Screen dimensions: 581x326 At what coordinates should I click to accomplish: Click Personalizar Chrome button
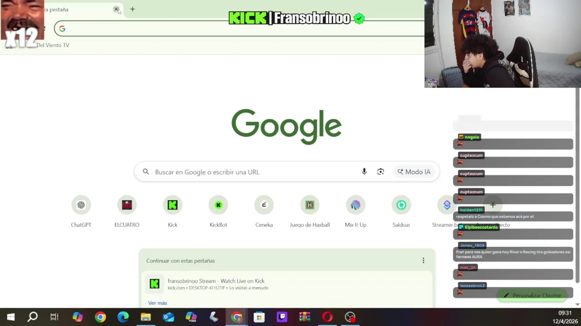532,295
